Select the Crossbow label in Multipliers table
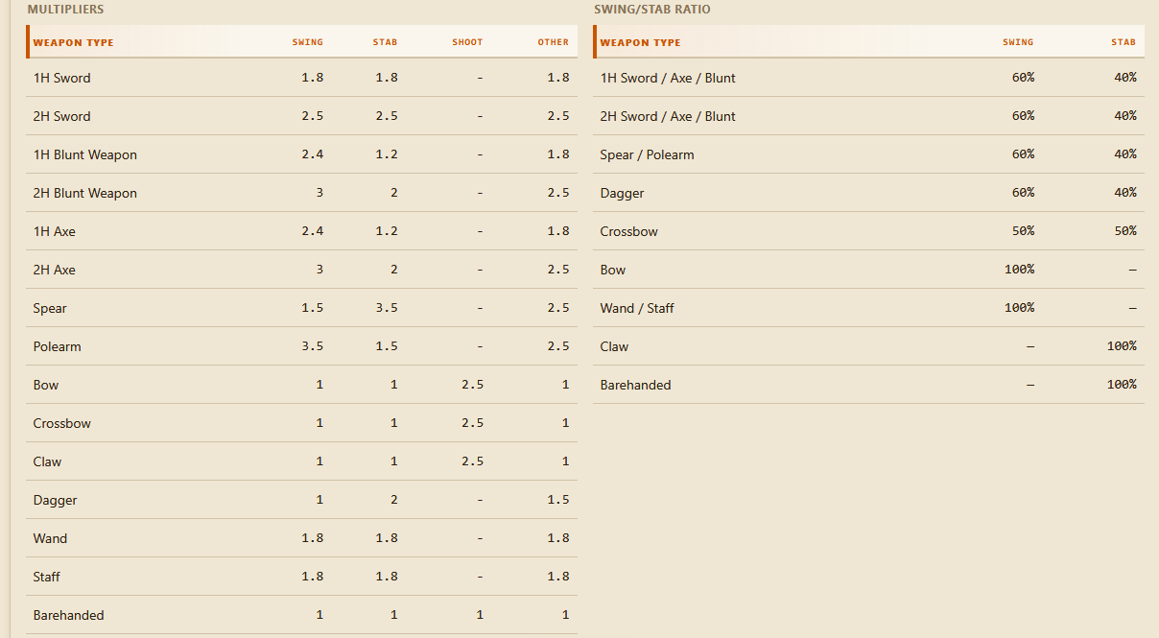This screenshot has height=638, width=1159. (61, 423)
